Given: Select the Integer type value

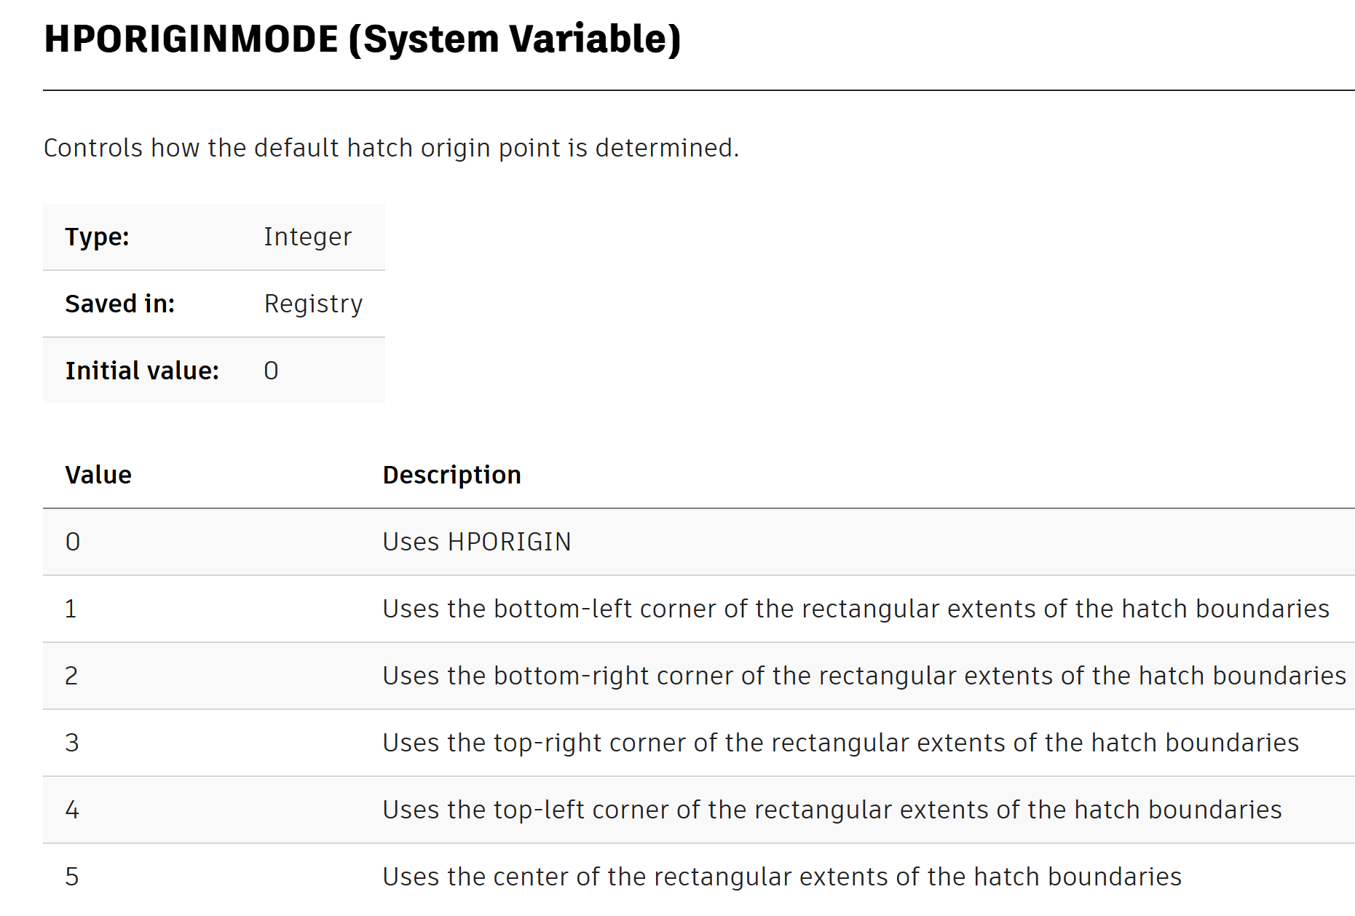Looking at the screenshot, I should (x=307, y=237).
